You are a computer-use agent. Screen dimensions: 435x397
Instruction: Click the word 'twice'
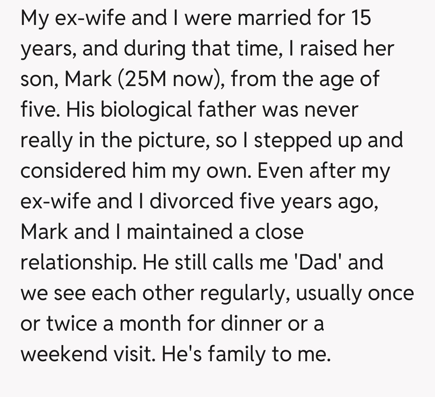70,324
